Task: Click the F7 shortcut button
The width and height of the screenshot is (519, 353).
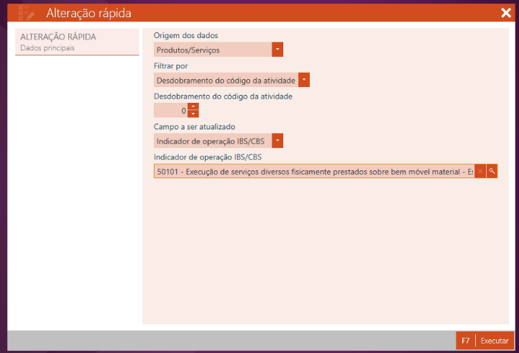Action: [466, 341]
